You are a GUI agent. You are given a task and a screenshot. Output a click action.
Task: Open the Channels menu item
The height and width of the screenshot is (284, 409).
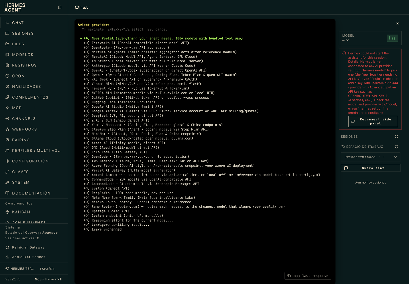[x=34, y=118]
